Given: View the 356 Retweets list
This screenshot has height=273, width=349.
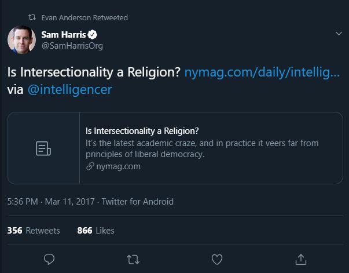Looking at the screenshot, I should 34,231.
